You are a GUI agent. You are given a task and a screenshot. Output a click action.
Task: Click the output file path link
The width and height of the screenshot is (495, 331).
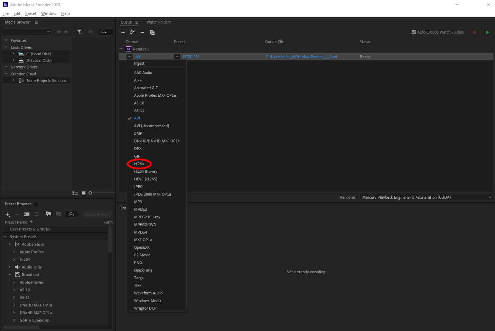301,57
